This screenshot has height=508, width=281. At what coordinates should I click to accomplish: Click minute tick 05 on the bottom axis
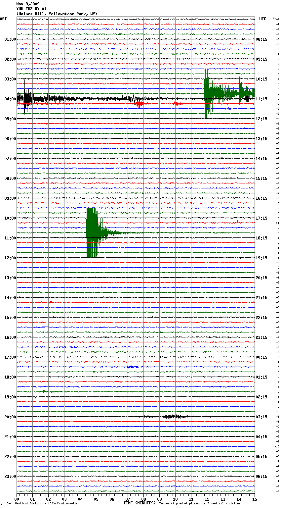pyautogui.click(x=96, y=499)
